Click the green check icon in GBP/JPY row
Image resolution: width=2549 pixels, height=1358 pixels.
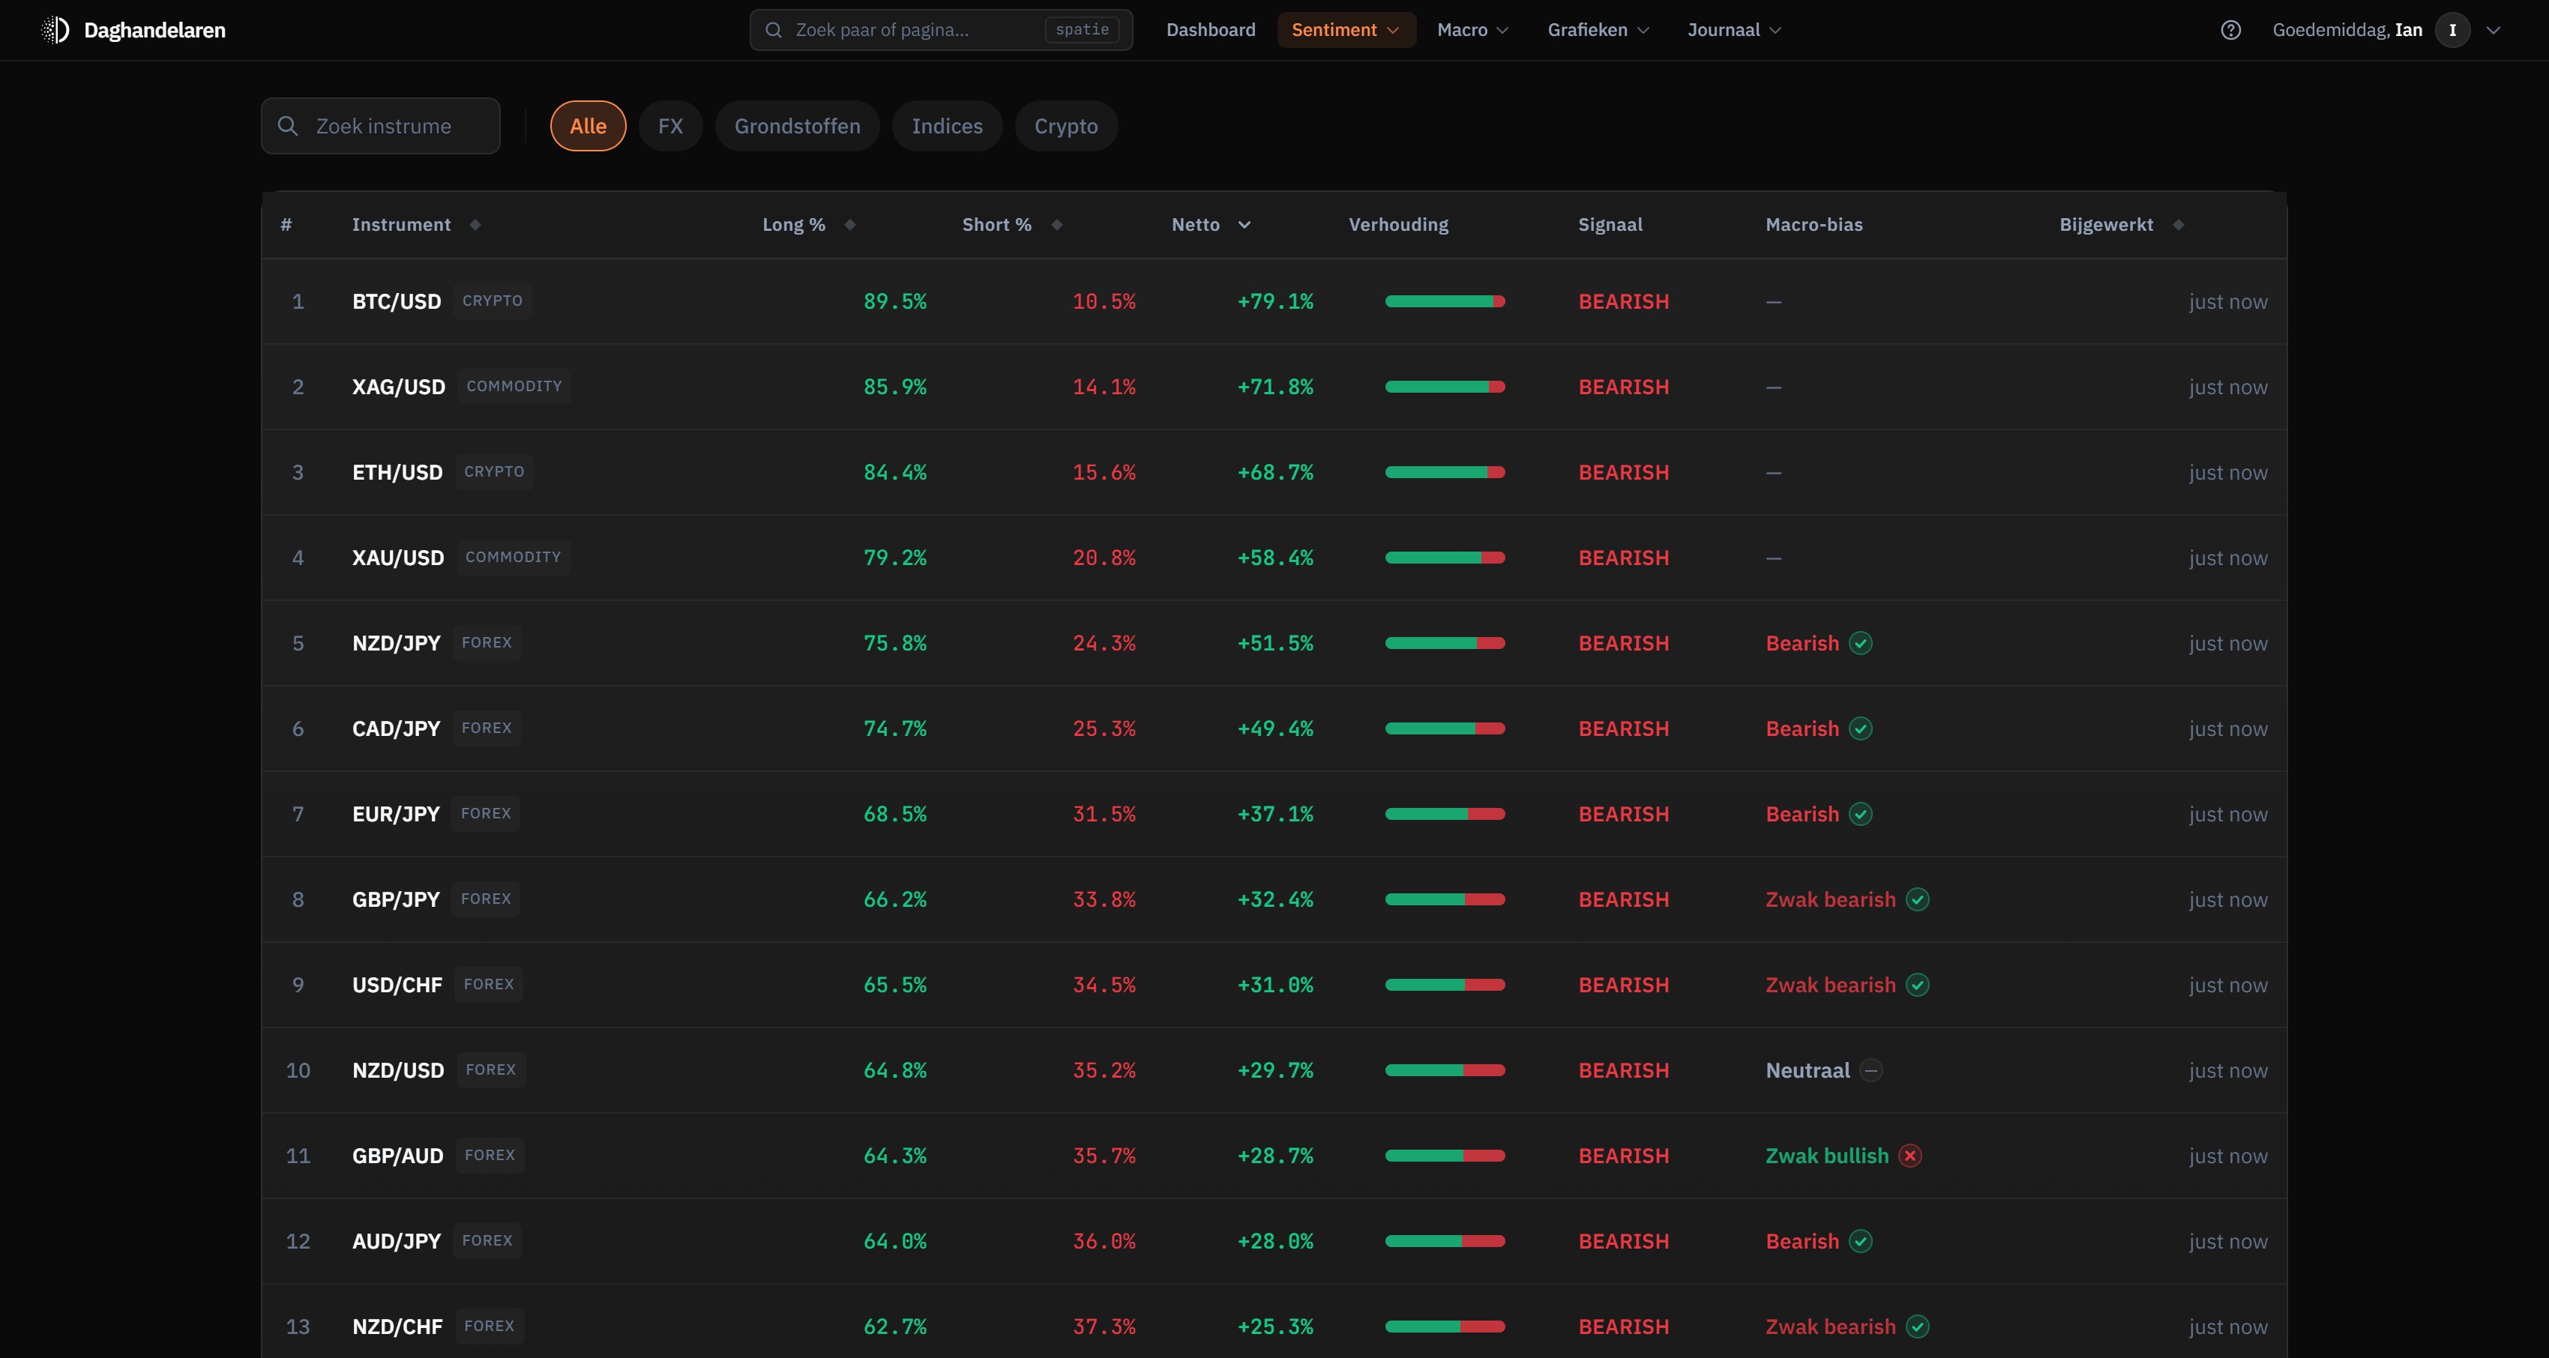tap(1918, 899)
